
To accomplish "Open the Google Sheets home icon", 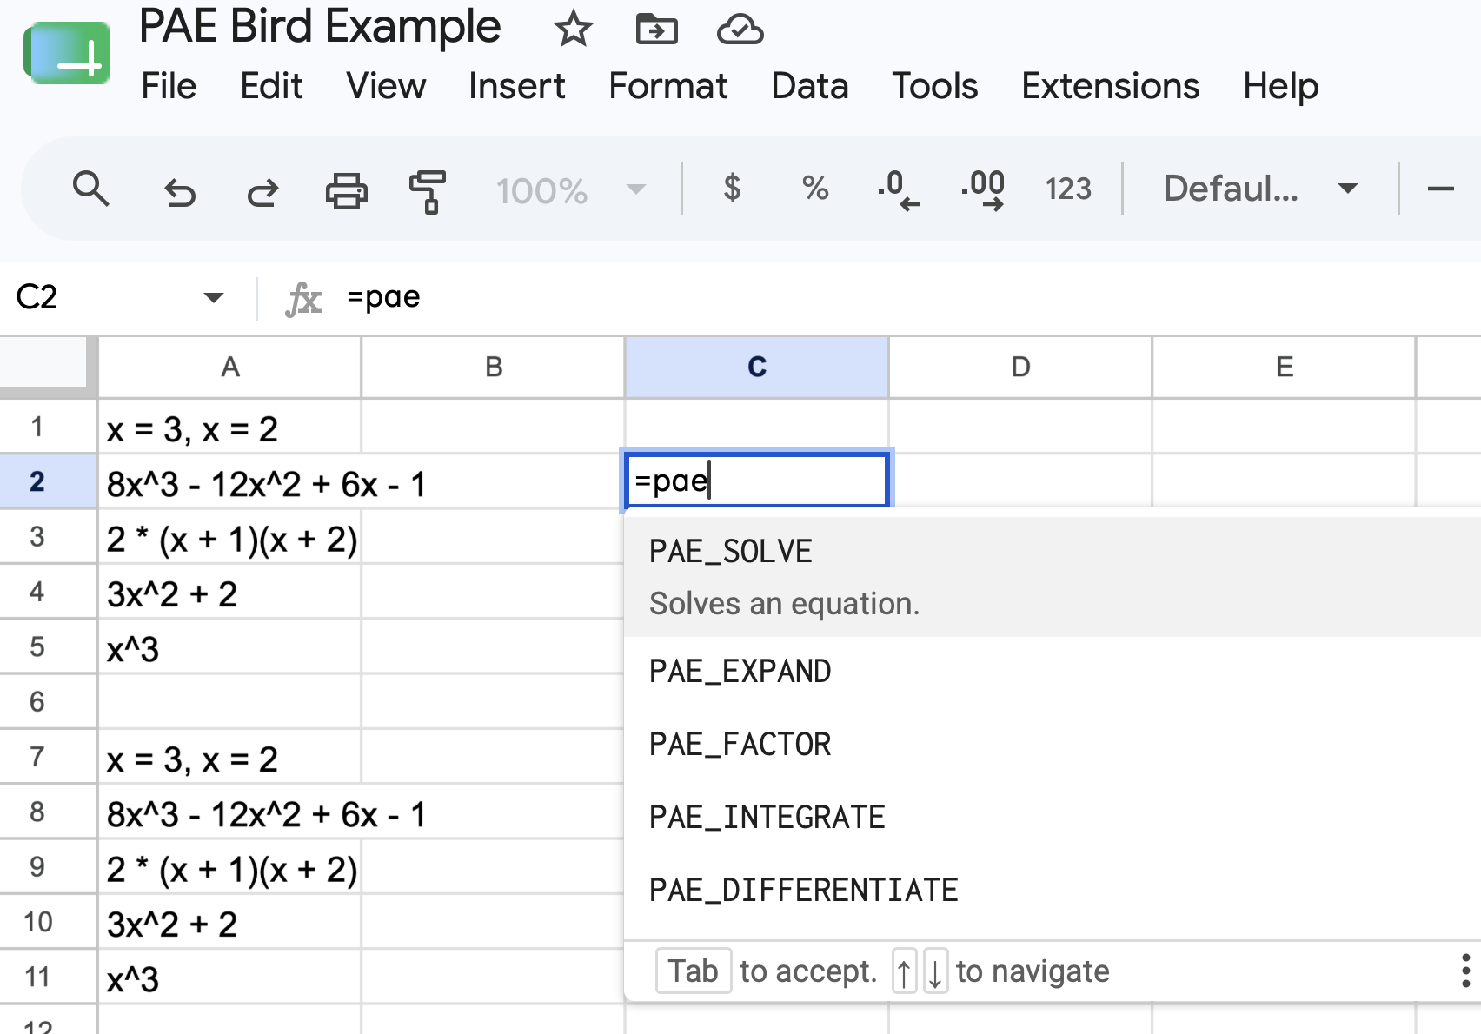I will click(x=67, y=53).
